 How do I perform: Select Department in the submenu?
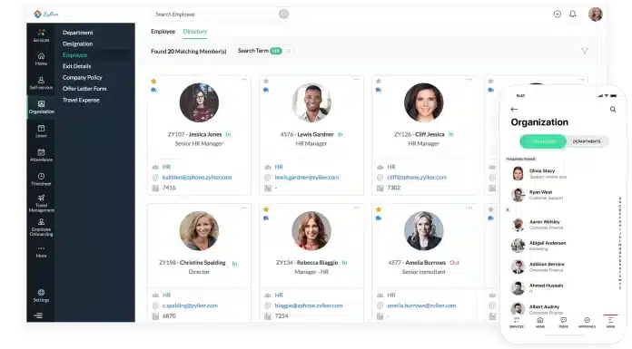pyautogui.click(x=78, y=33)
